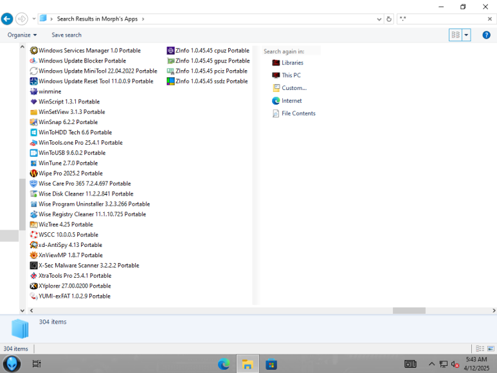The width and height of the screenshot is (497, 373).
Task: Click the volume muted tray icon
Action: click(x=455, y=365)
